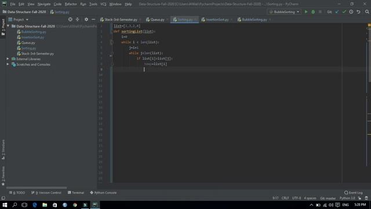
Task: Click the Python interpreter in status bar
Action: 347,198
